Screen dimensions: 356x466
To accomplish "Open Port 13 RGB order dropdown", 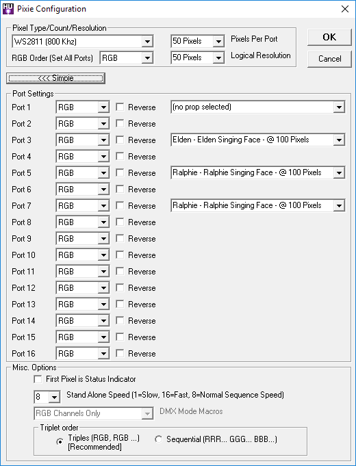I will [x=82, y=305].
